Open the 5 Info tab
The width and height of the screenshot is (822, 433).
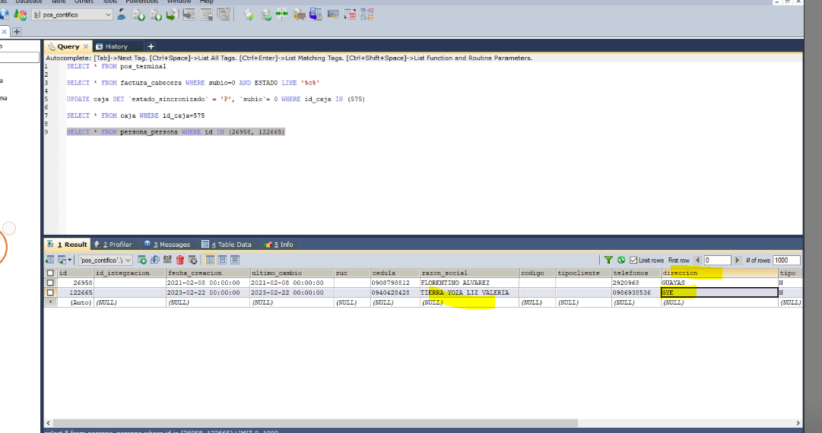pos(279,245)
